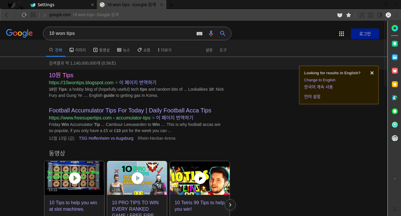This screenshot has height=216, width=401.
Task: Bookmark page with the star icon in toolbar
Action: coord(349,15)
